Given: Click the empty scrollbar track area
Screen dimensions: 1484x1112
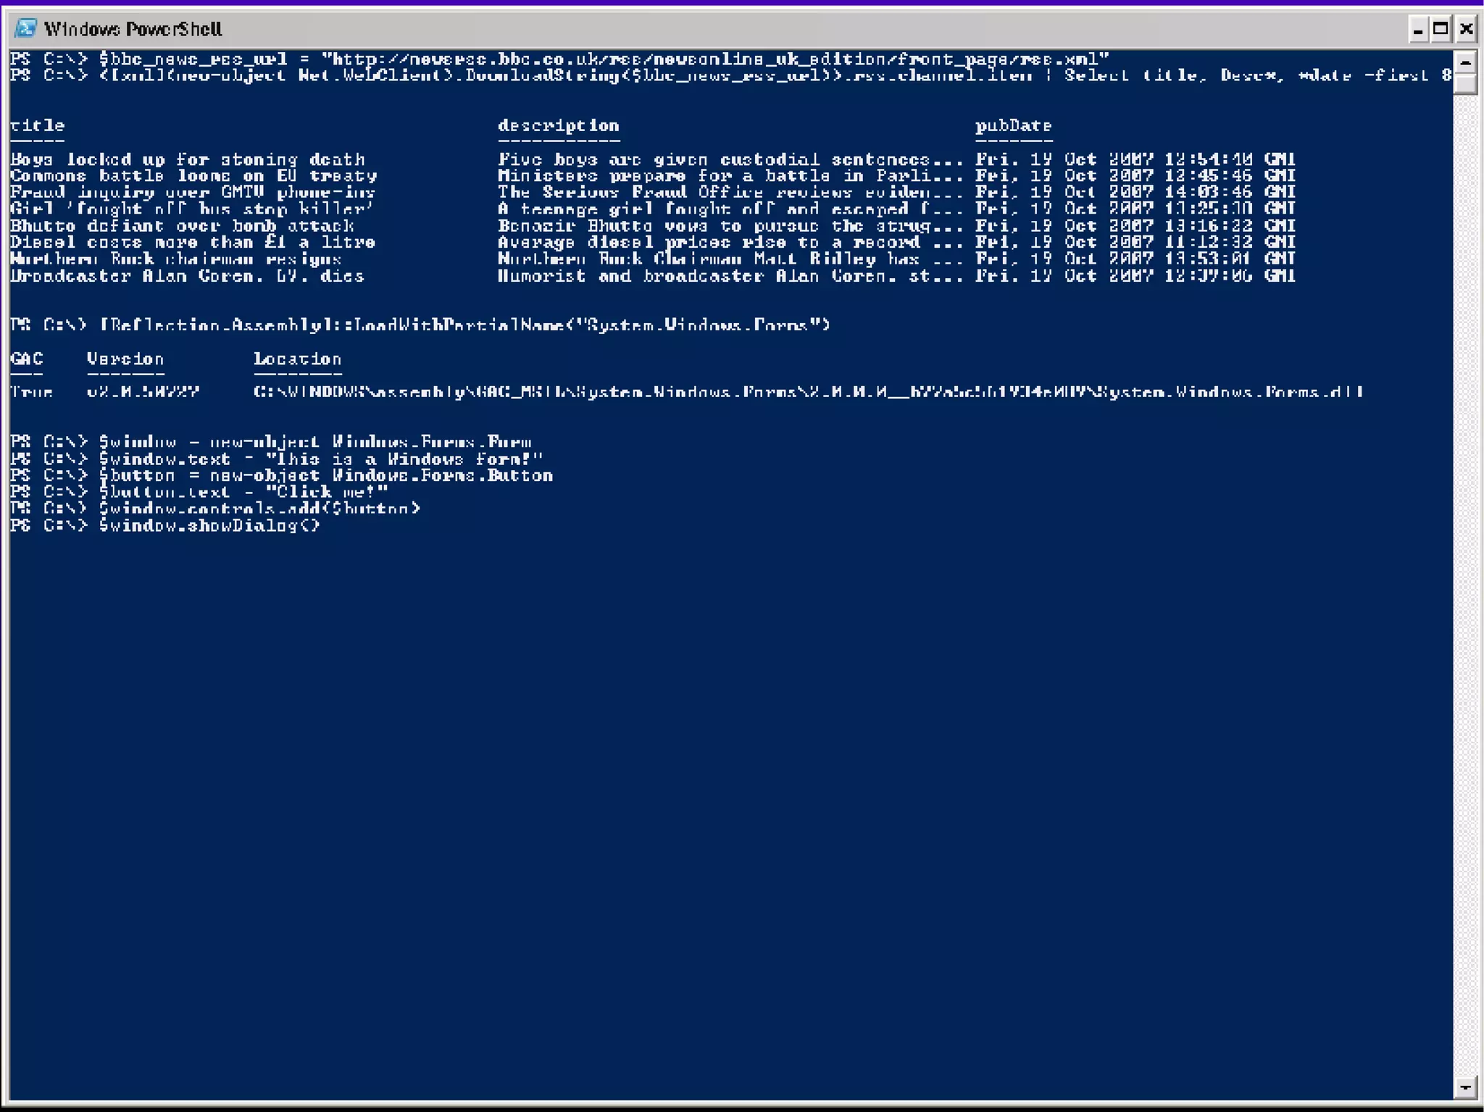Looking at the screenshot, I should 1464,580.
